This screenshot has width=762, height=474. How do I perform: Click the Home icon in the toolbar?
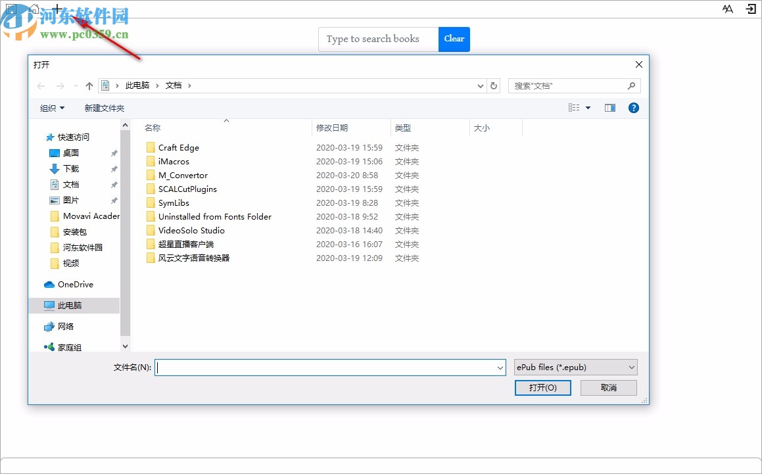(34, 9)
